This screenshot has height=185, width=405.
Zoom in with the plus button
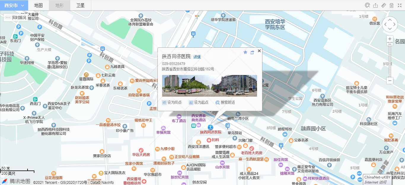coord(390,39)
